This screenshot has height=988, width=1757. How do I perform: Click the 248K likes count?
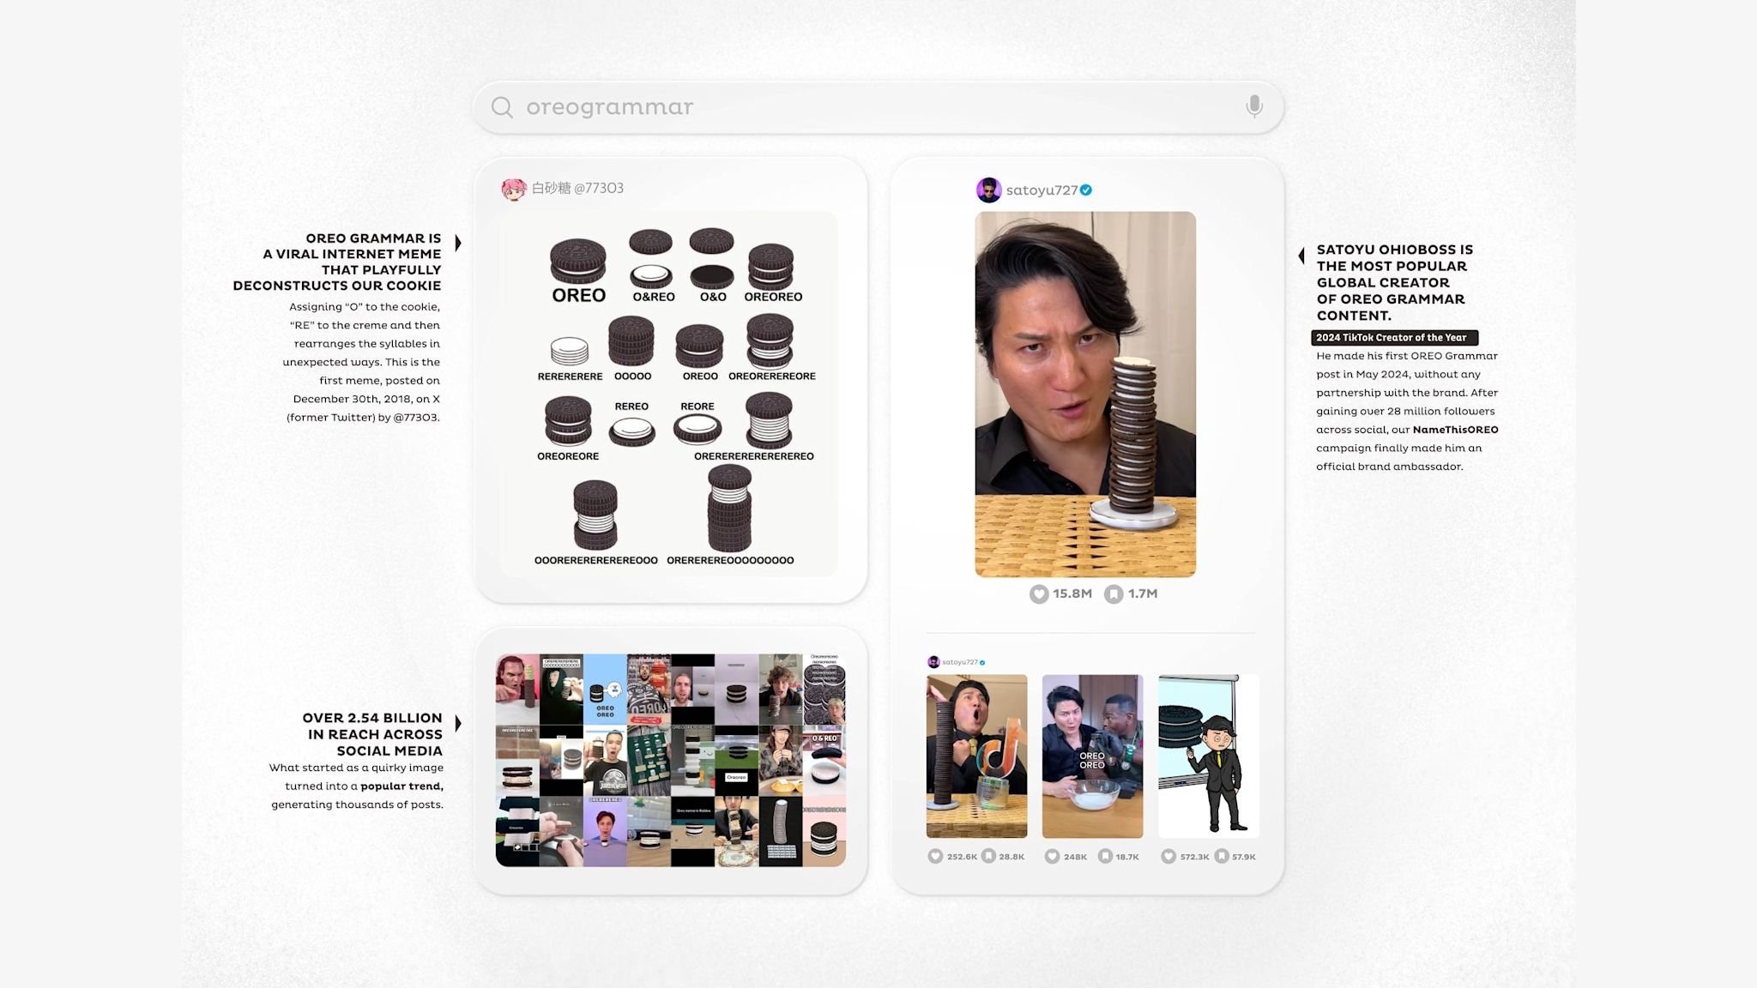[x=1075, y=857]
